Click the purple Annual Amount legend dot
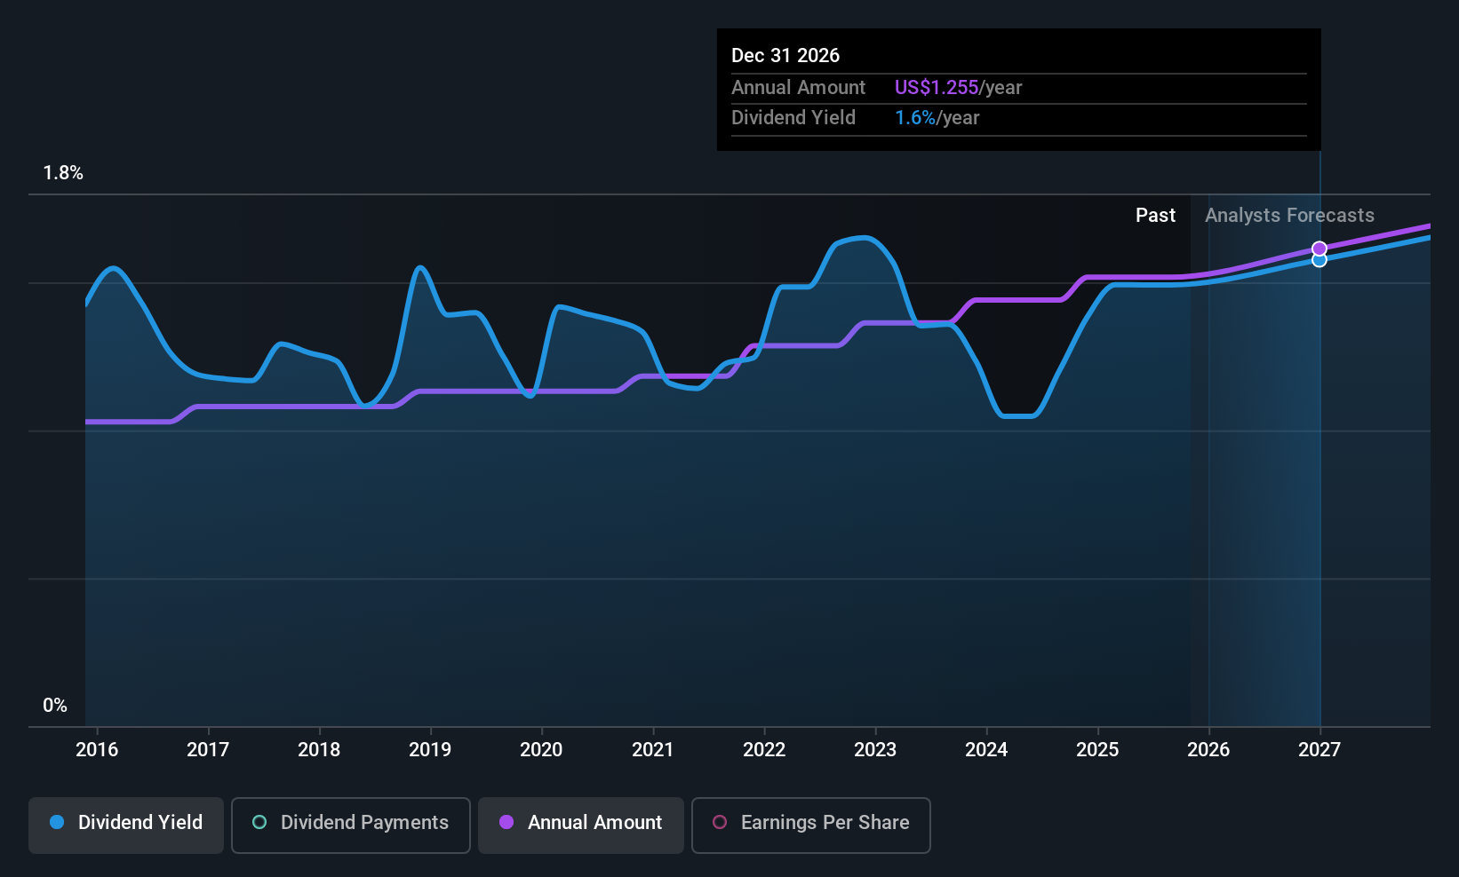 (506, 822)
